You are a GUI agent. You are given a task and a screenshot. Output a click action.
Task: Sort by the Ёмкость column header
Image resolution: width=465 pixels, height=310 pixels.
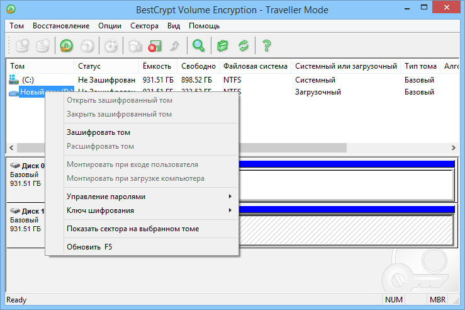[158, 66]
